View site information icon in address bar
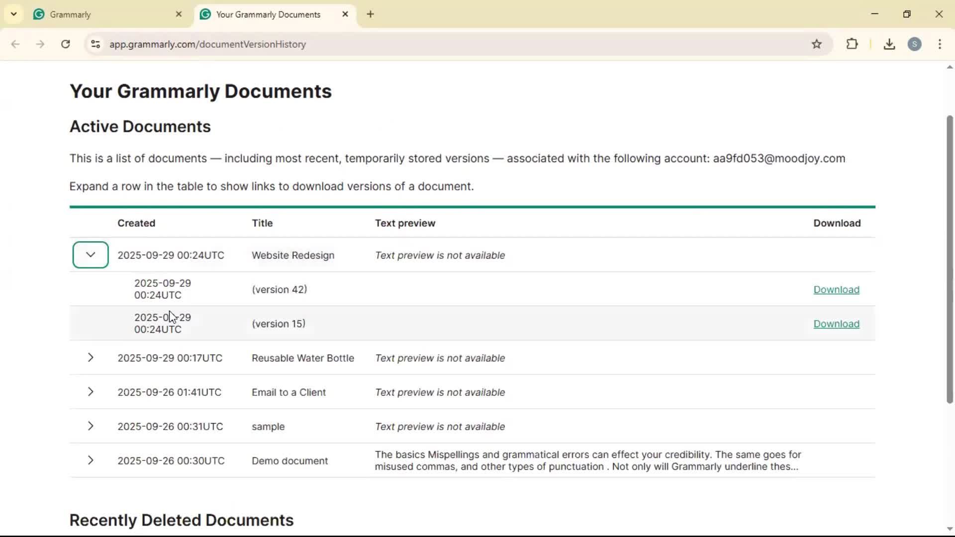The height and width of the screenshot is (537, 955). tap(95, 44)
